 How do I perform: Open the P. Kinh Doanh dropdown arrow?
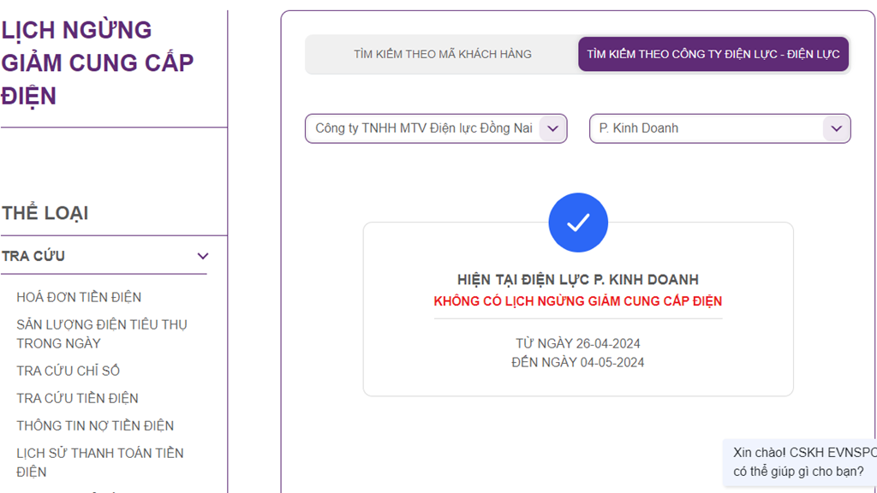coord(837,128)
